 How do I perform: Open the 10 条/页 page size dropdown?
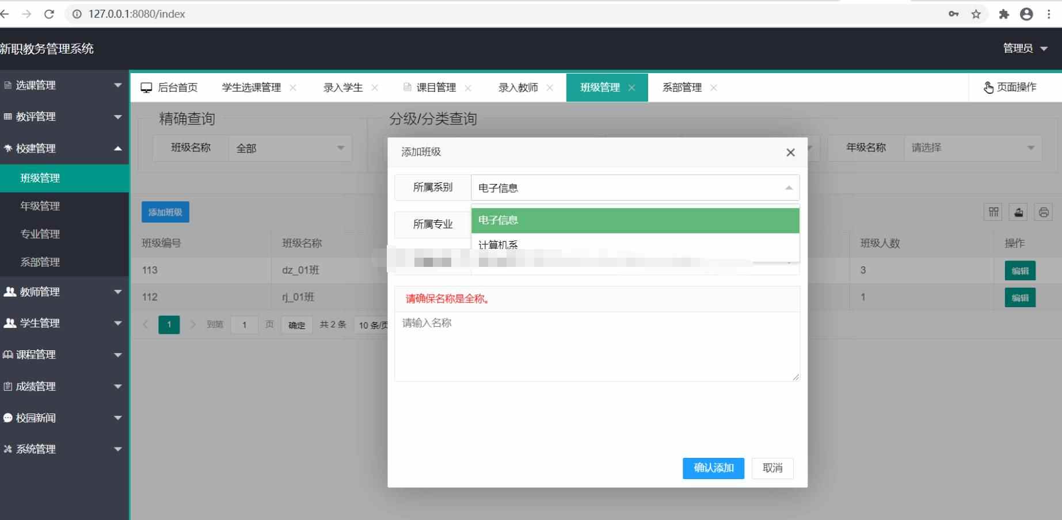(372, 325)
